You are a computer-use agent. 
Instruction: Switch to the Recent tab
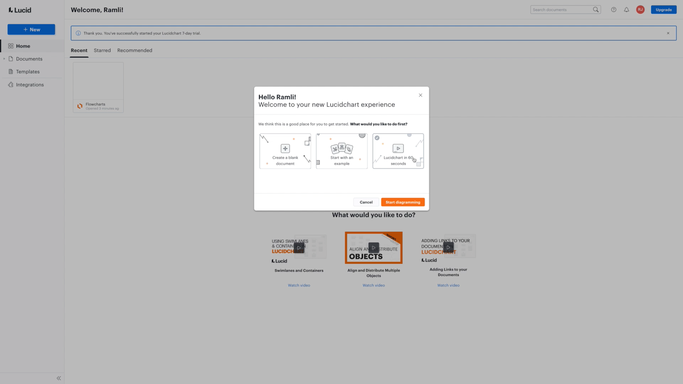tap(79, 50)
